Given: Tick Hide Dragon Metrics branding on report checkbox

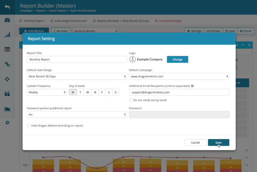Looking at the screenshot, I should point(28,126).
